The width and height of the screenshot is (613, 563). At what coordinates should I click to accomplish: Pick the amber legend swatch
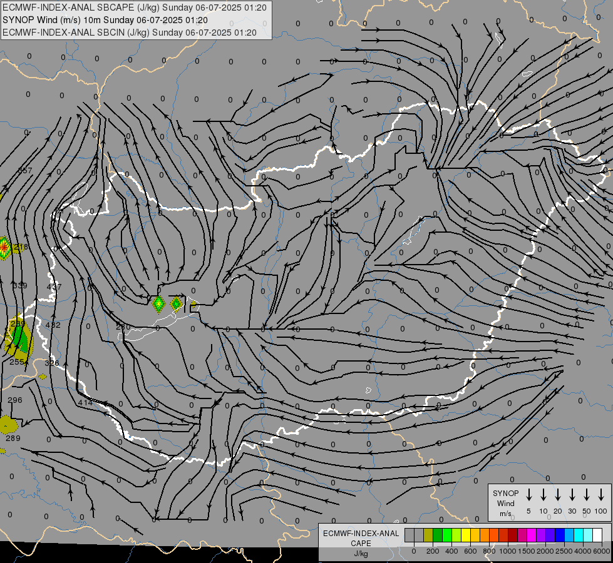475,535
